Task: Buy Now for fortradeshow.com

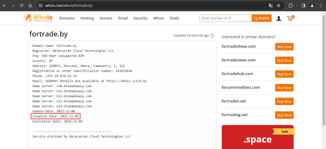Action: coord(284,47)
